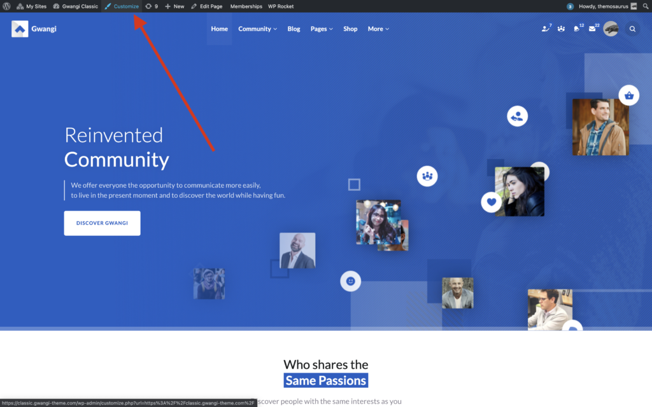Open My Sites in admin bar
Image resolution: width=652 pixels, height=407 pixels.
coord(31,6)
